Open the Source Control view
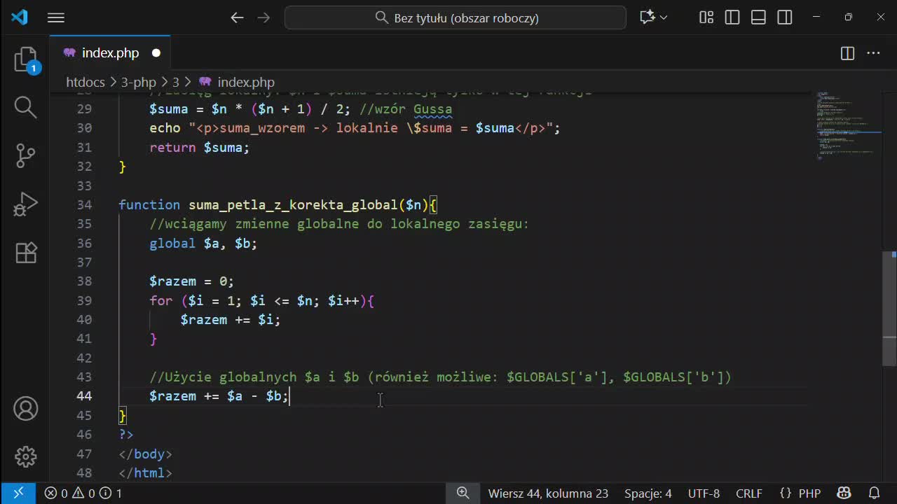The width and height of the screenshot is (897, 504). 26,155
